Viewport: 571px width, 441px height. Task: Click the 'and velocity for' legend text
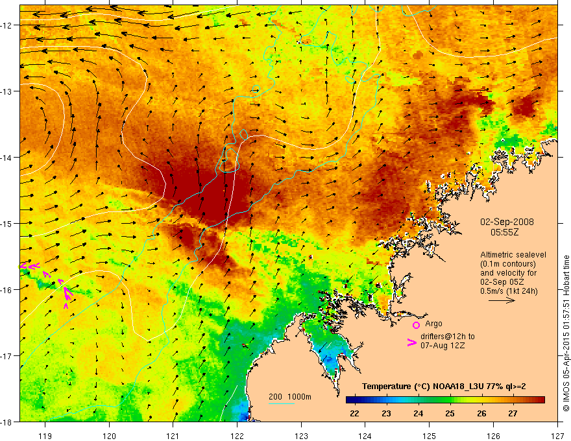coord(508,273)
